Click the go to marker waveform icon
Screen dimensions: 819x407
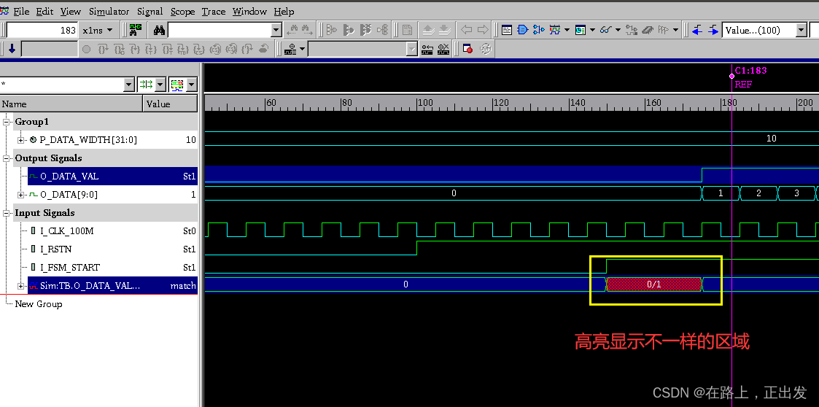click(x=427, y=49)
